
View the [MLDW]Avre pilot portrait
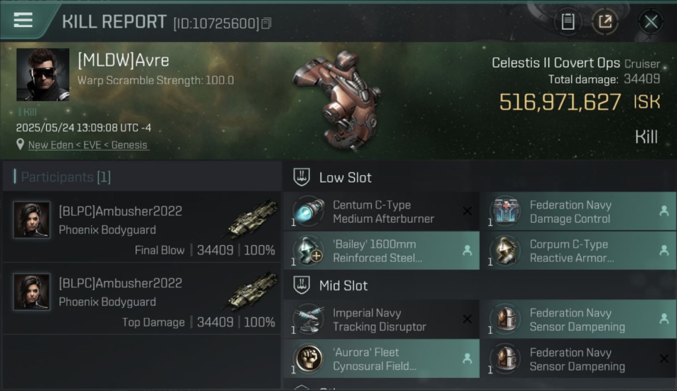point(43,75)
